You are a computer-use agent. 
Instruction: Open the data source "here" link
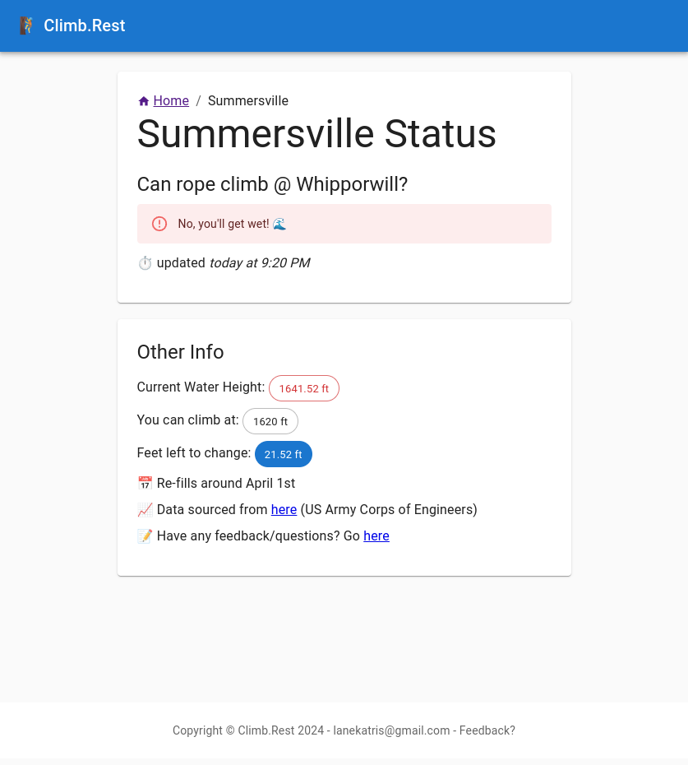(284, 510)
